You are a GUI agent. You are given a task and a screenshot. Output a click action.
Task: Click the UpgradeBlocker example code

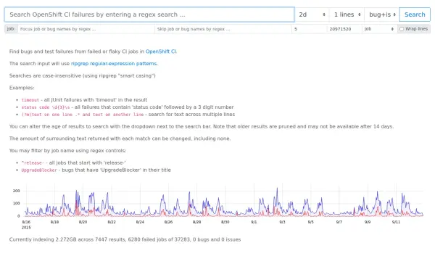point(39,170)
